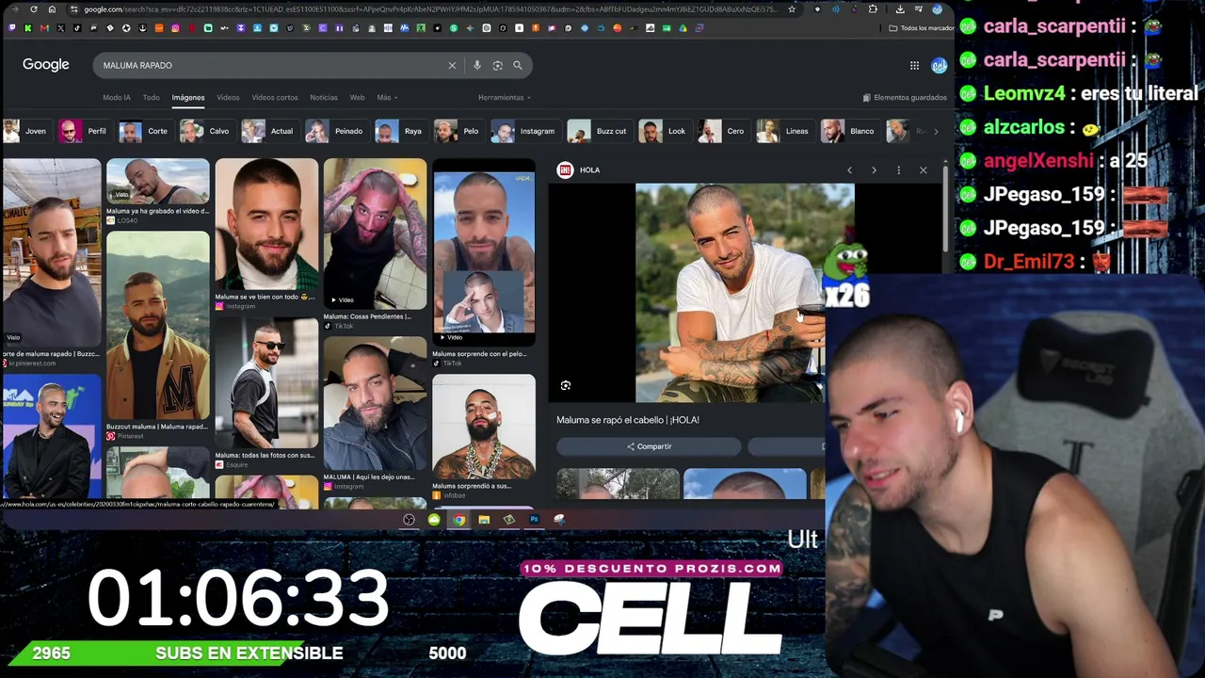Open the HOLA source logo icon
This screenshot has width=1205, height=678.
click(565, 170)
